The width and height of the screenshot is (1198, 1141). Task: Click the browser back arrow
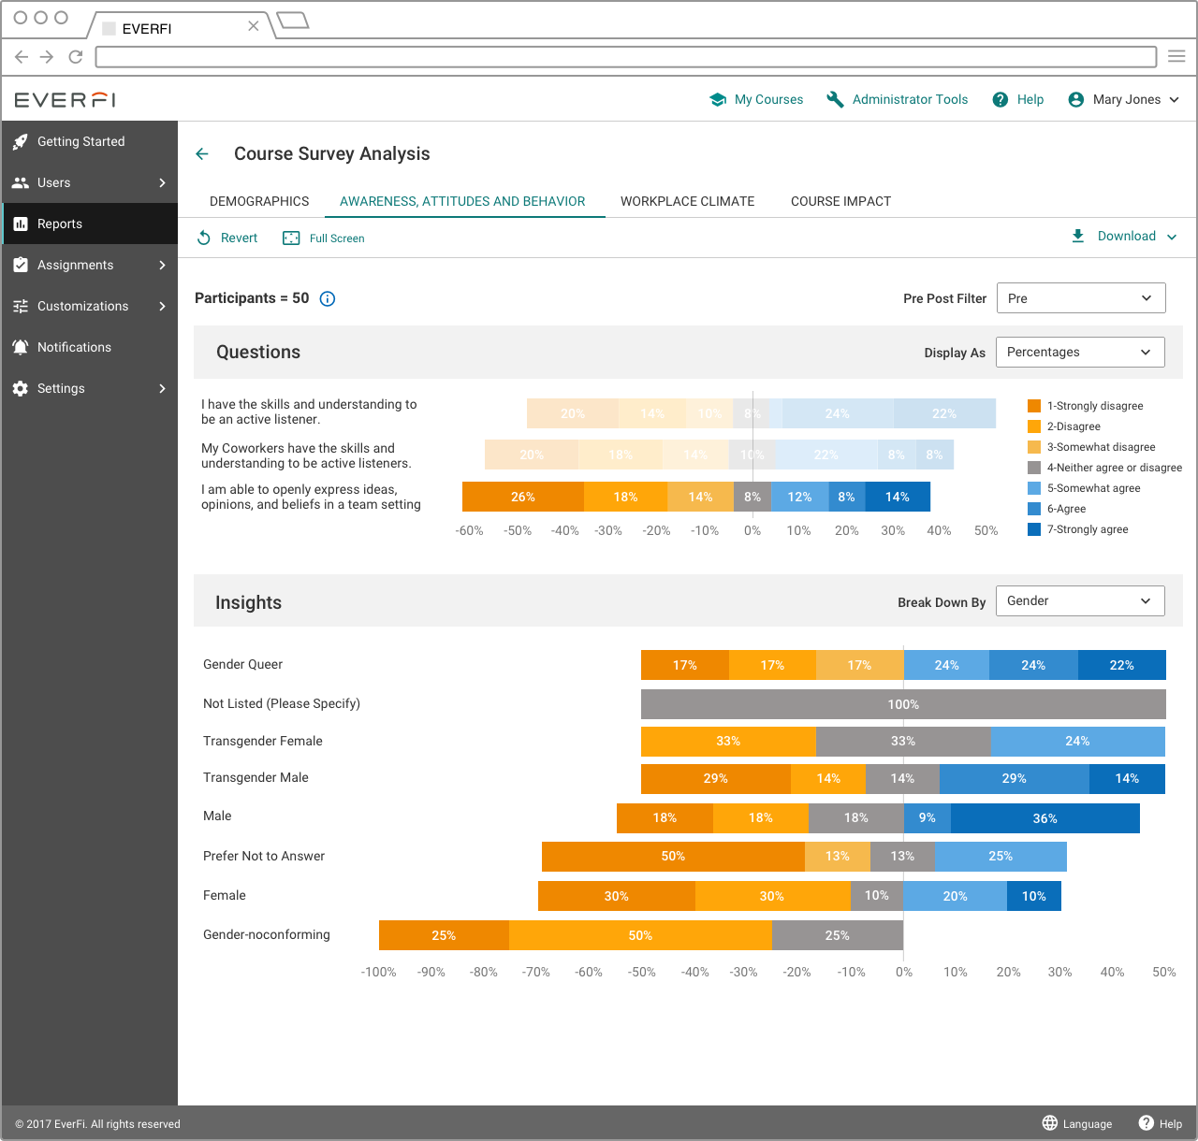pos(22,57)
